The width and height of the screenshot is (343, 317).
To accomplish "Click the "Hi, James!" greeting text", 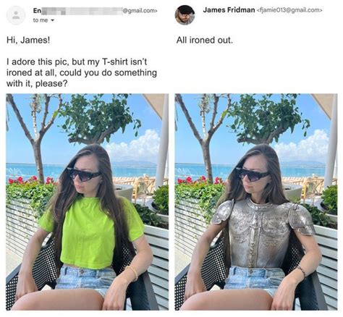I will [x=28, y=40].
